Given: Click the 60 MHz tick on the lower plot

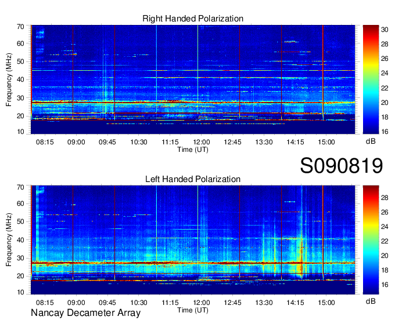Looking at the screenshot, I should click(20, 203).
